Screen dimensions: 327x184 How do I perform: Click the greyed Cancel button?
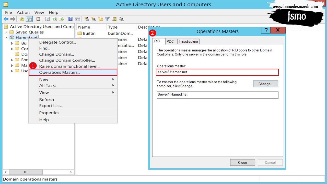[x=270, y=163]
